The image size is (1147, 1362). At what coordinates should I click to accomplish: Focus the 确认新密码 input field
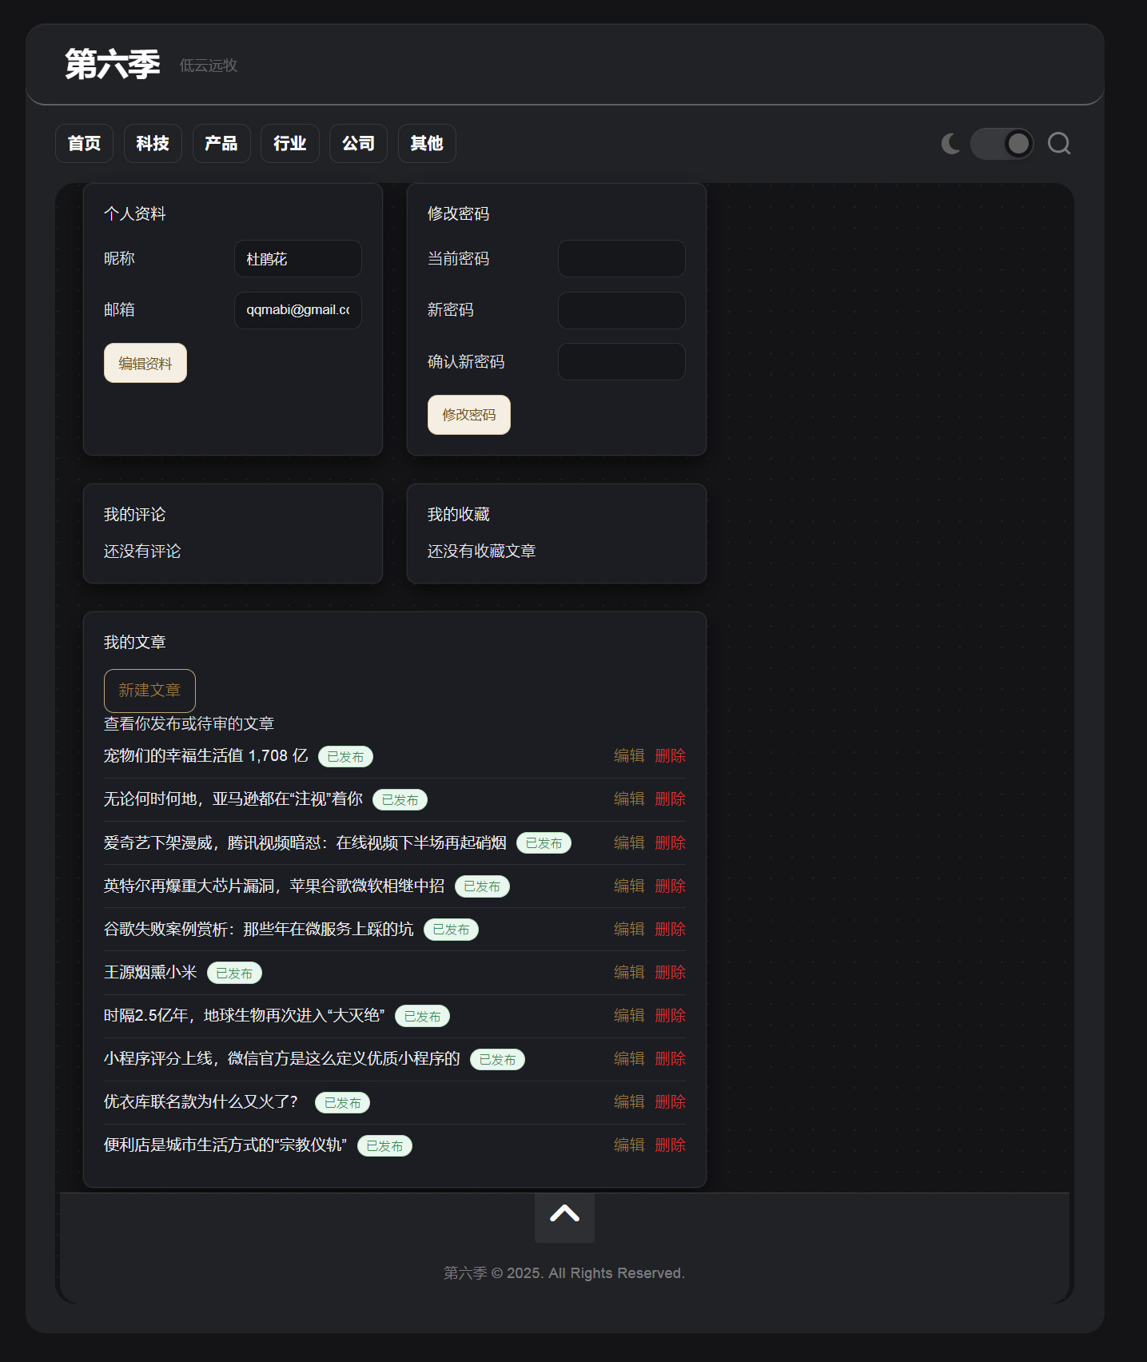pos(622,362)
